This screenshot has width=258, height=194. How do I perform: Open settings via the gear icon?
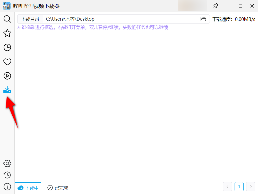[7, 163]
